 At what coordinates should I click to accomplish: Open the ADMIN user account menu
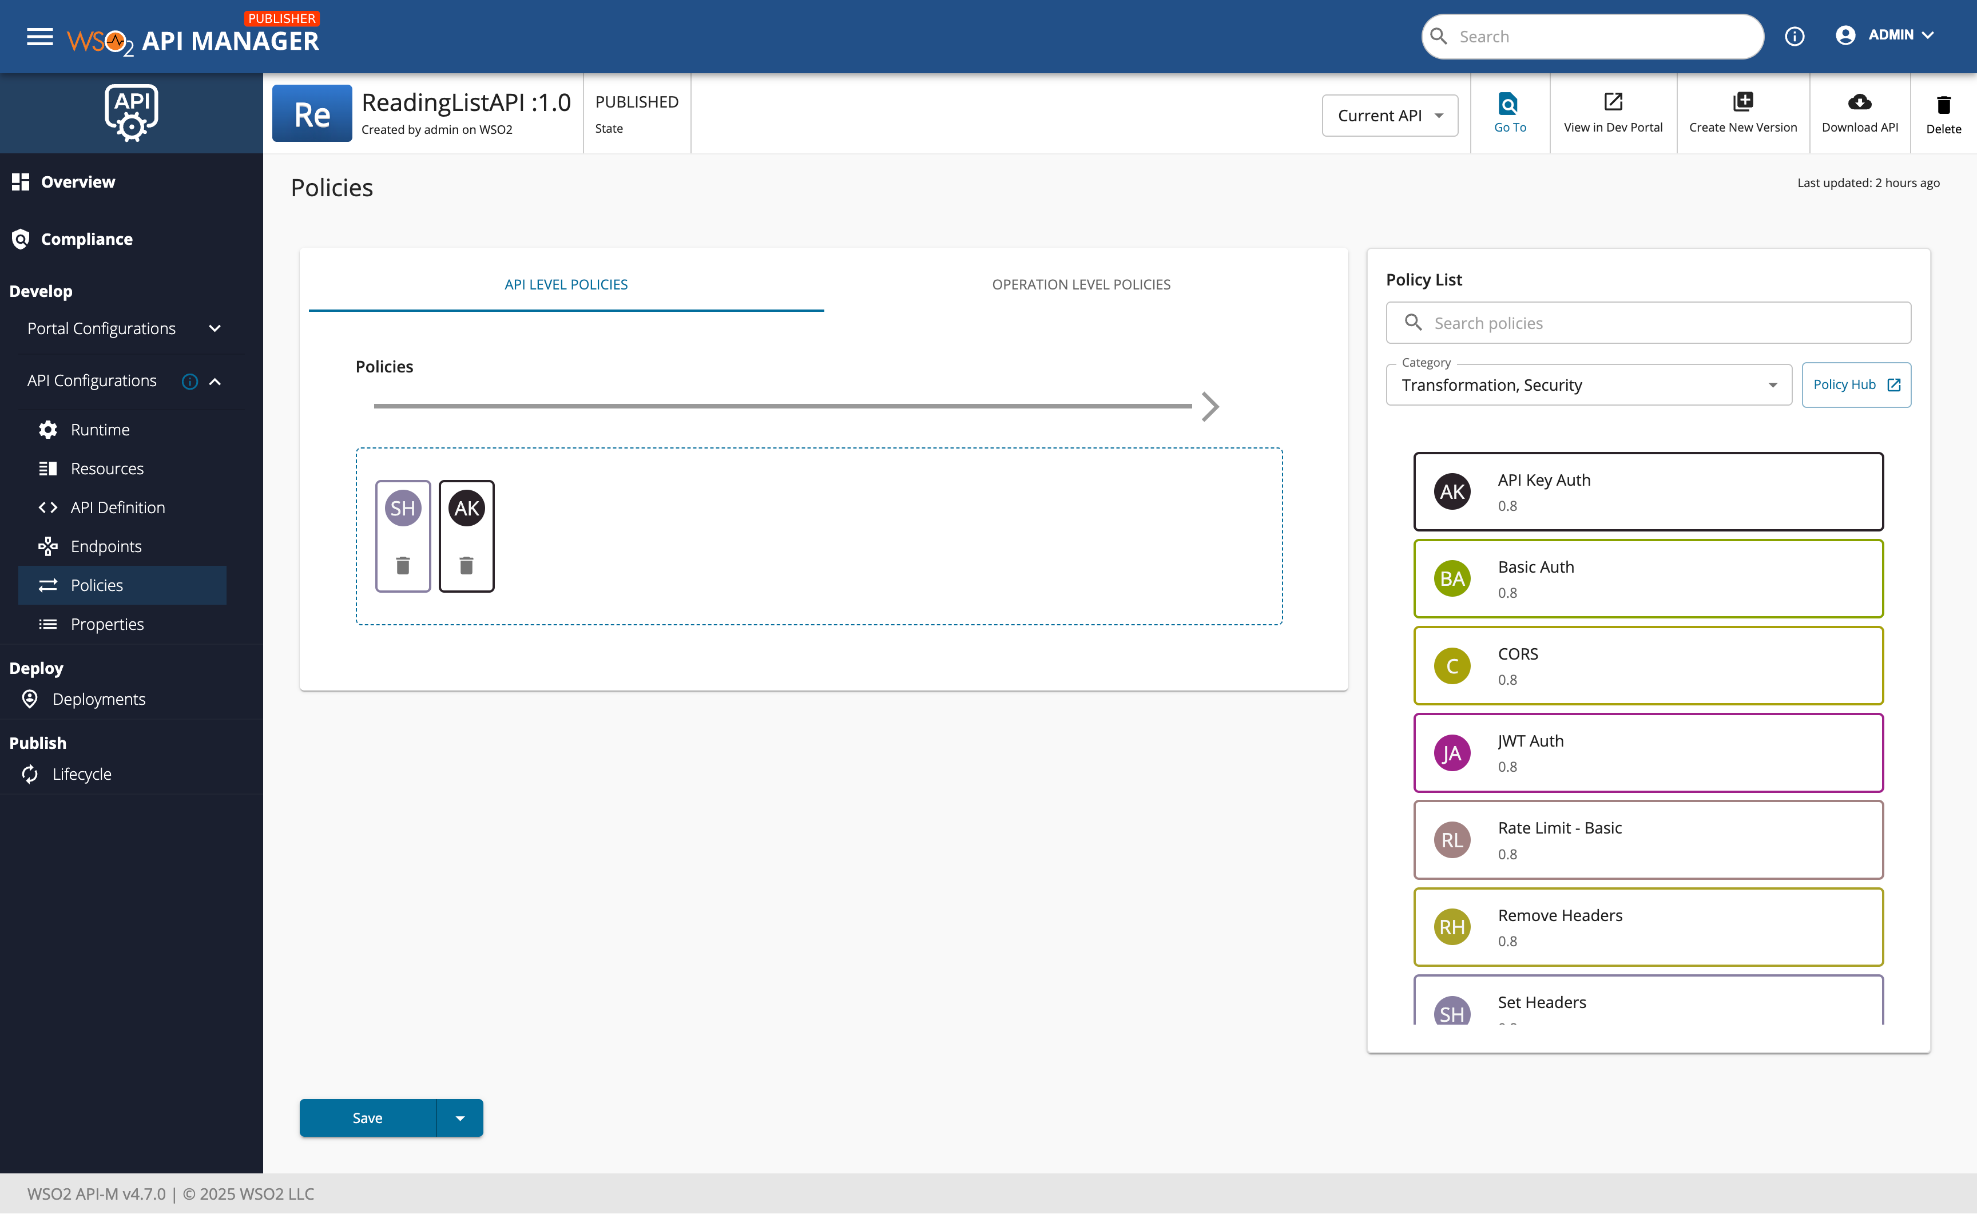click(1885, 35)
